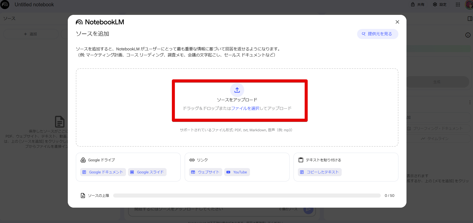Add a Google スライド source
Screen dimensions: 473x223
tap(147, 172)
